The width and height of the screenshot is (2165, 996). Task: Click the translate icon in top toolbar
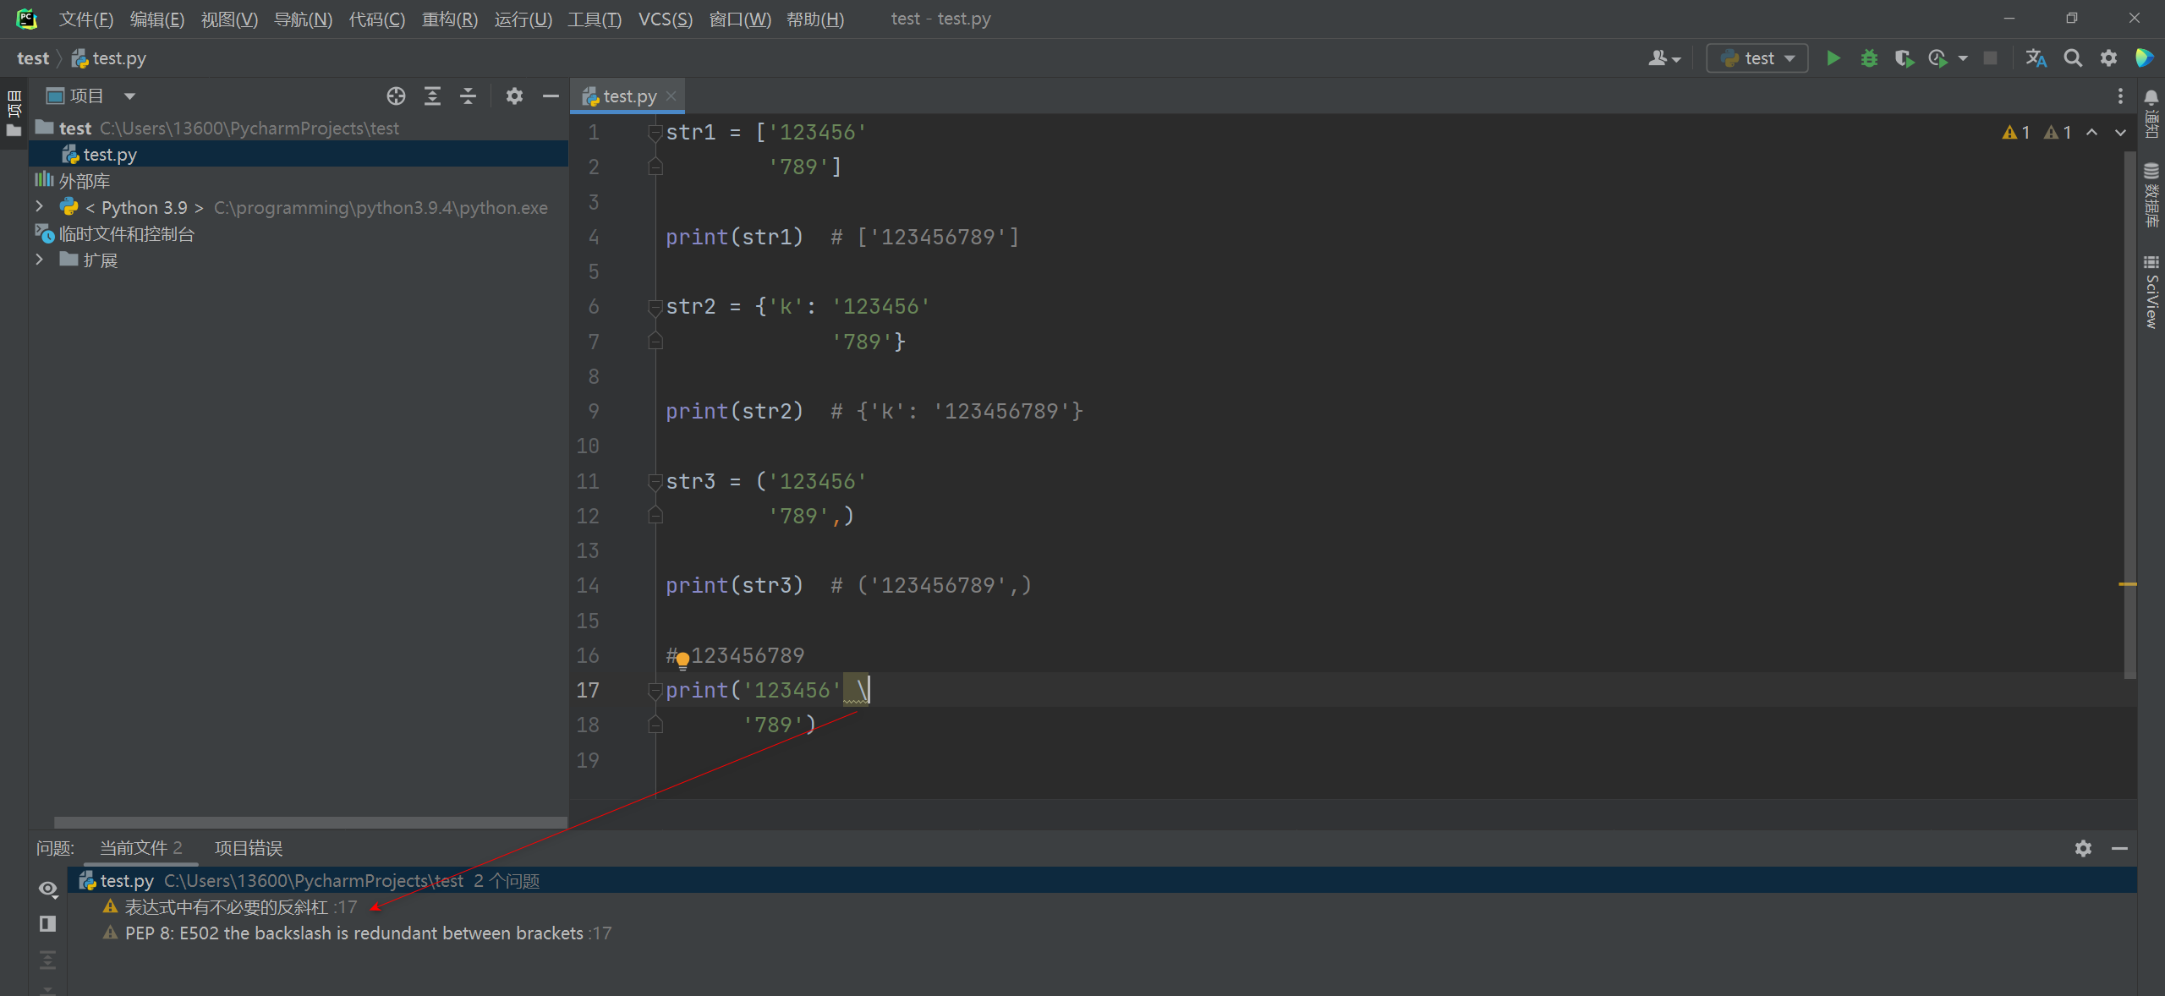pyautogui.click(x=2036, y=58)
